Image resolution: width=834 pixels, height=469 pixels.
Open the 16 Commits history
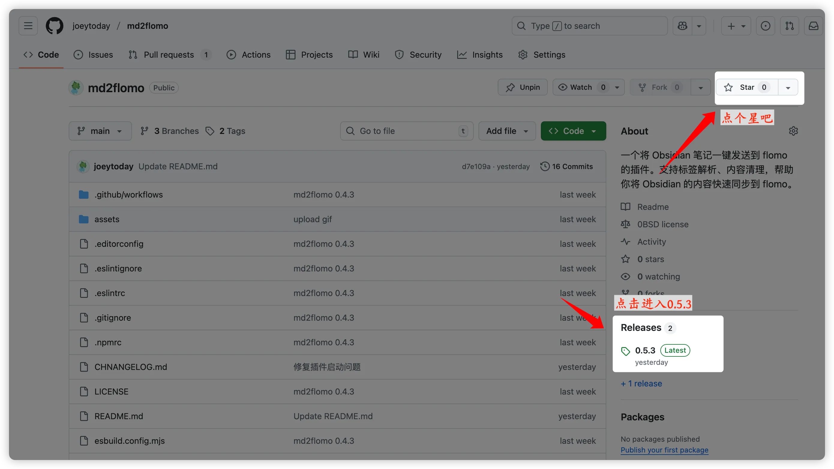point(567,167)
